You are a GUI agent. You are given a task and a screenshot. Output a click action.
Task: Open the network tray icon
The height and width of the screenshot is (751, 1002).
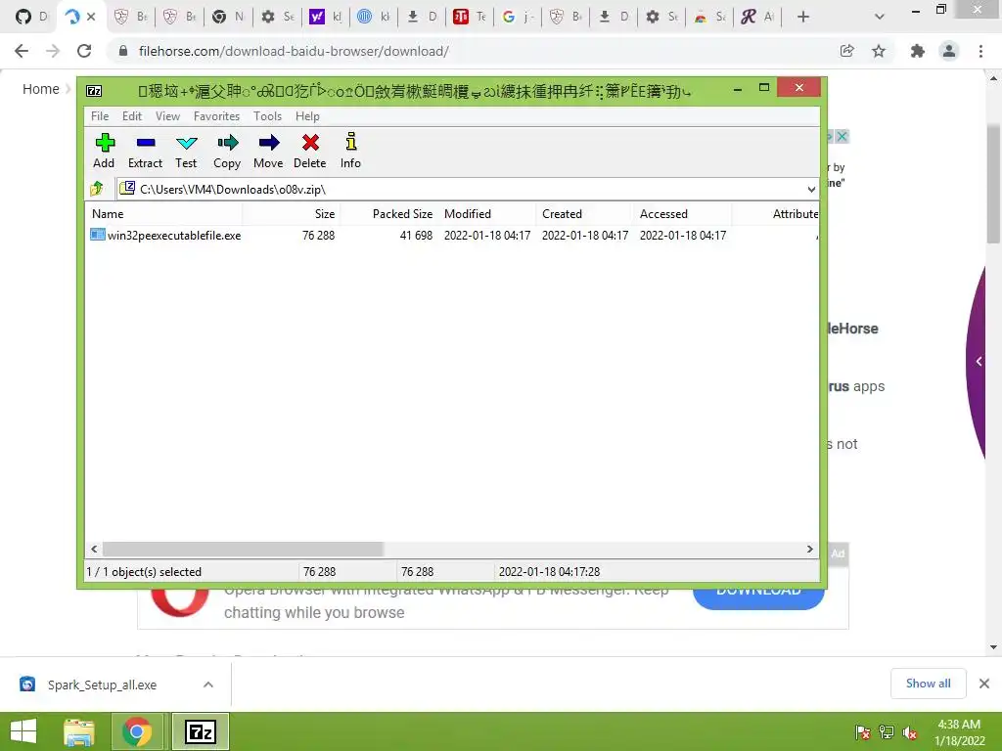click(887, 732)
